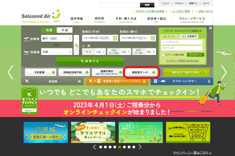Click the online check-in smartphone icon
Image resolution: width=235 pixels, height=156 pixels.
(x=29, y=101)
